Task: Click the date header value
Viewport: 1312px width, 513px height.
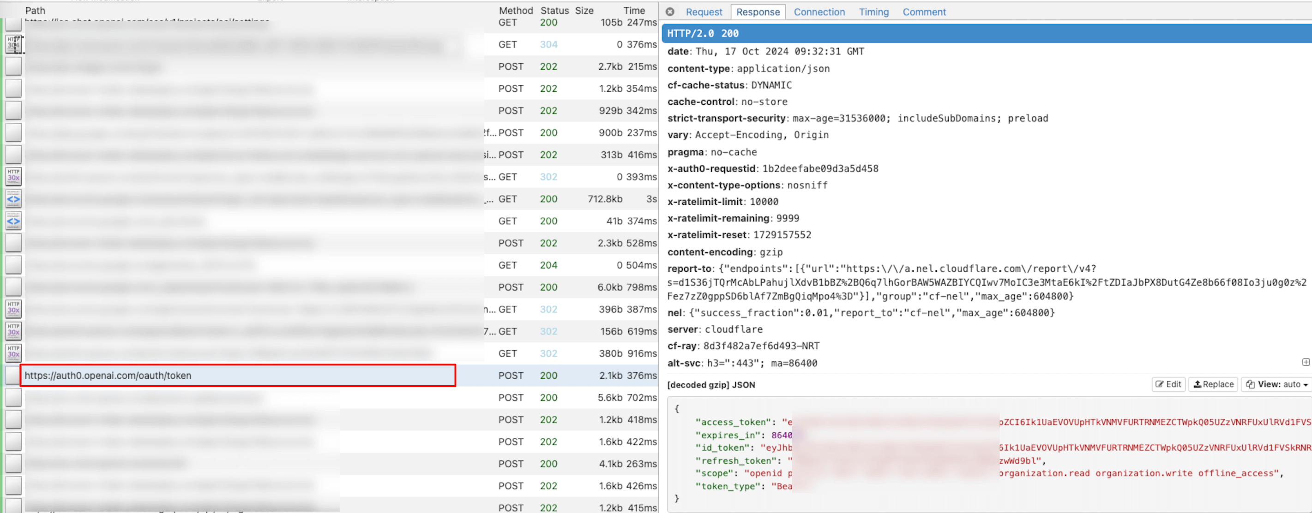Action: coord(780,51)
